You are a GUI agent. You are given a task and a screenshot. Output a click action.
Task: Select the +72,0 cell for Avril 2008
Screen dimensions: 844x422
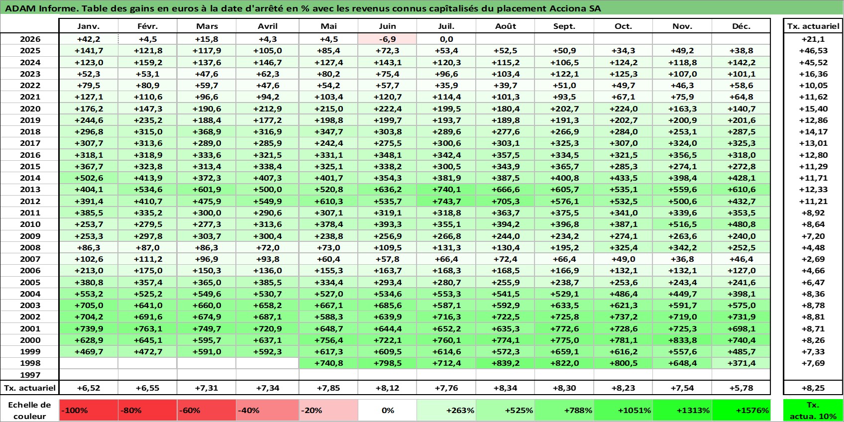268,247
